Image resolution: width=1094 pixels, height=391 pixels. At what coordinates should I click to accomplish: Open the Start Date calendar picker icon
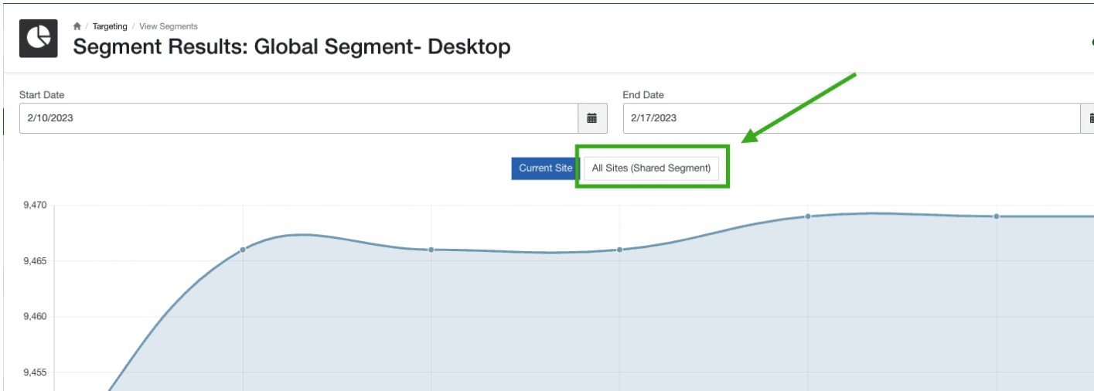point(592,118)
